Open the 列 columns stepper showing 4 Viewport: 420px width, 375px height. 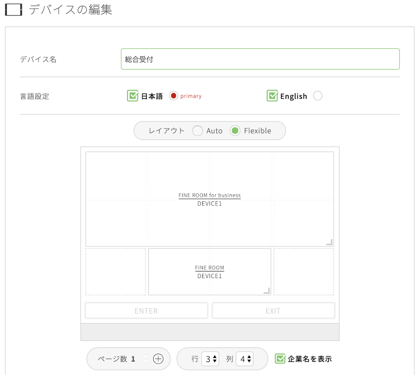click(245, 359)
